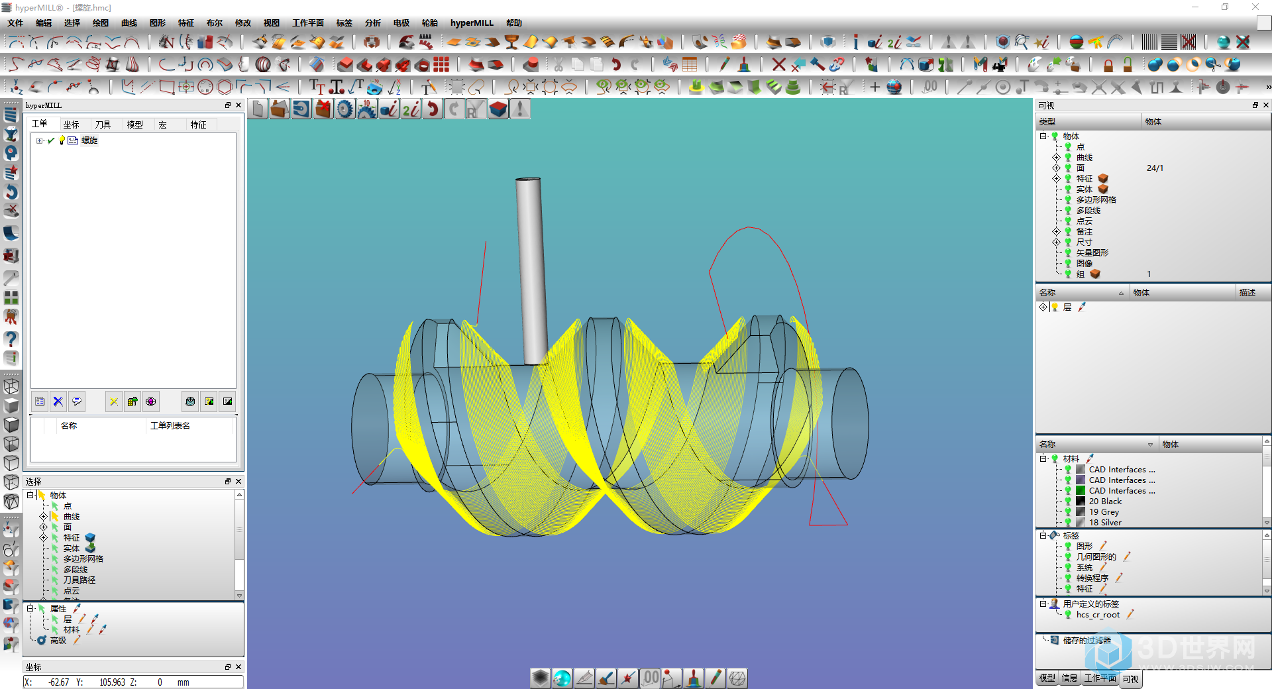Click the four-square grid icon in left sidebar
This screenshot has width=1272, height=689.
11,297
